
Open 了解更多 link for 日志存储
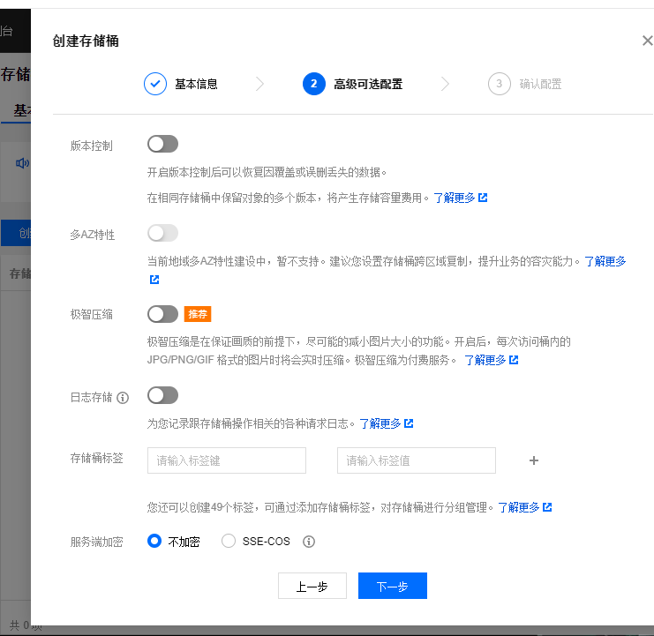pos(386,423)
